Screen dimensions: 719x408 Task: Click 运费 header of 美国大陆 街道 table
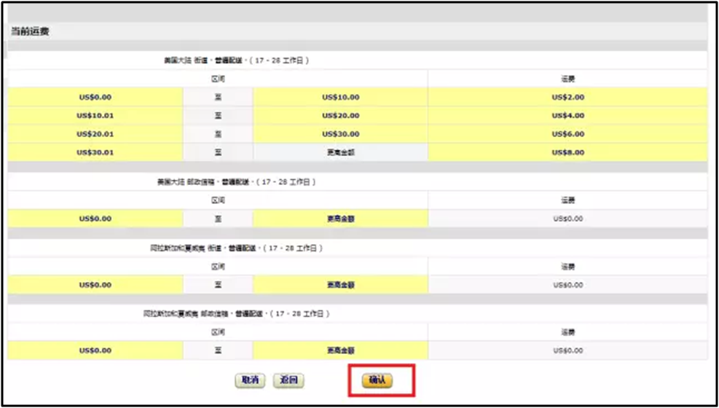point(567,79)
